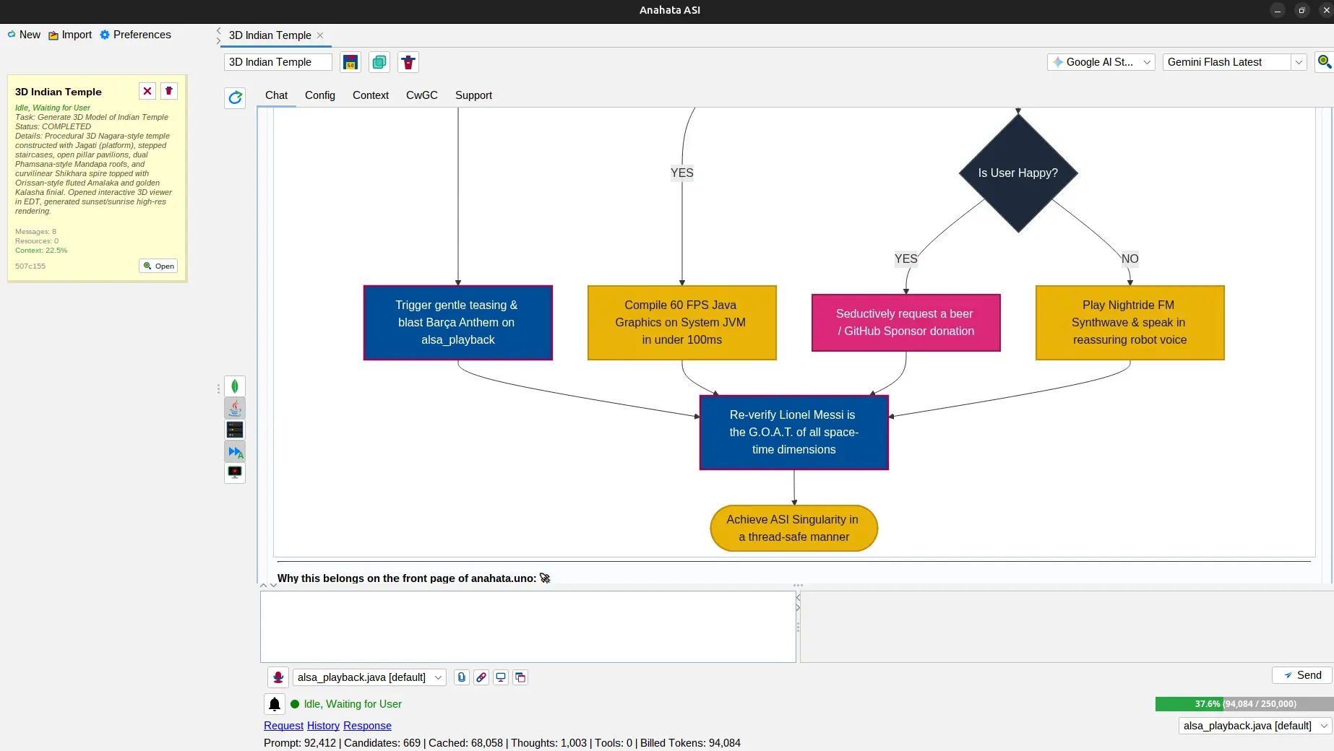
Task: Open the History link
Action: [x=323, y=726]
